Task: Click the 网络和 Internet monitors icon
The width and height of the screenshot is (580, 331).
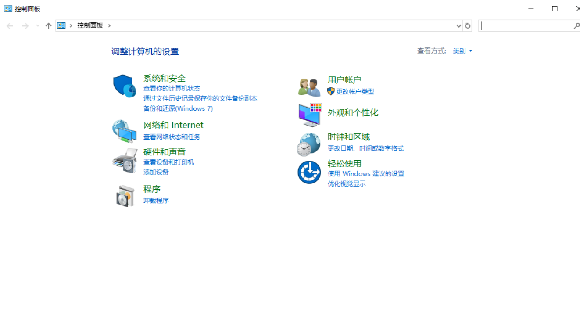Action: pyautogui.click(x=125, y=130)
